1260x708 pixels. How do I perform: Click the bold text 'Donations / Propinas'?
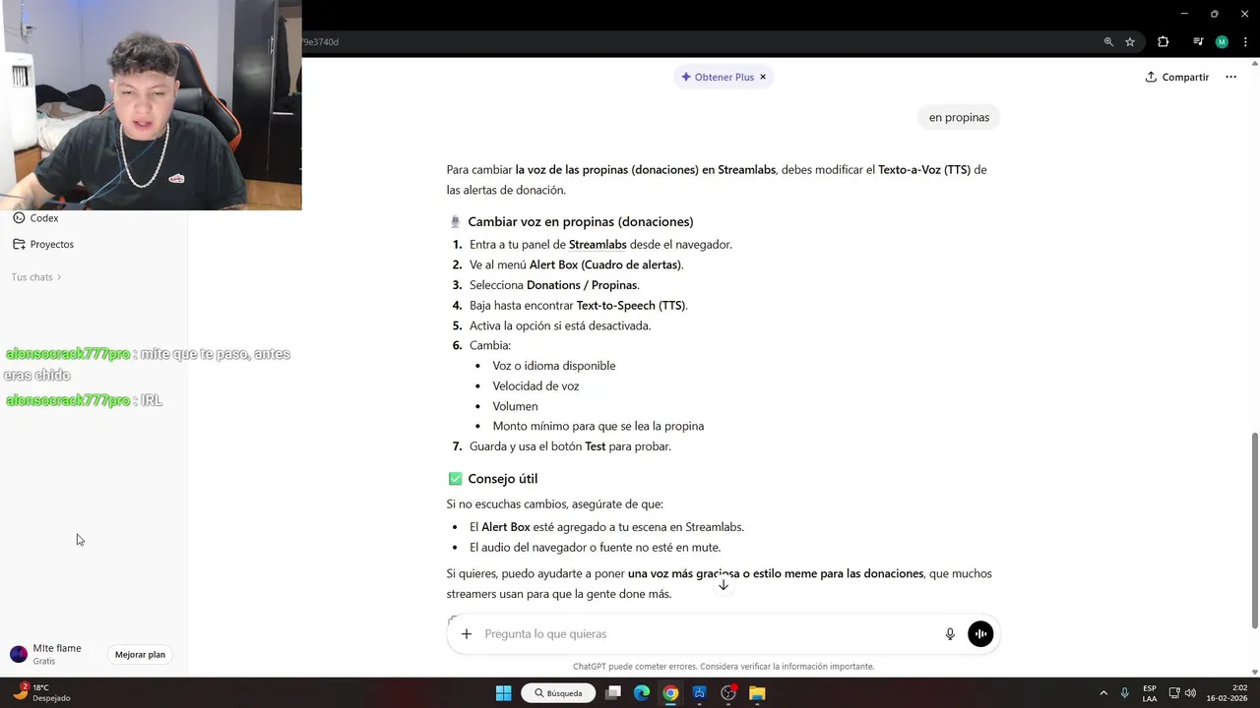pos(582,285)
